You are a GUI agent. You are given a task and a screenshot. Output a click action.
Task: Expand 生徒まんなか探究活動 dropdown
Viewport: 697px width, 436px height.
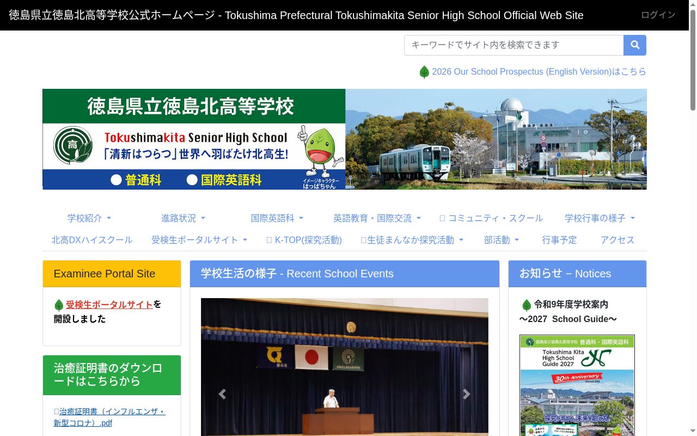point(412,240)
